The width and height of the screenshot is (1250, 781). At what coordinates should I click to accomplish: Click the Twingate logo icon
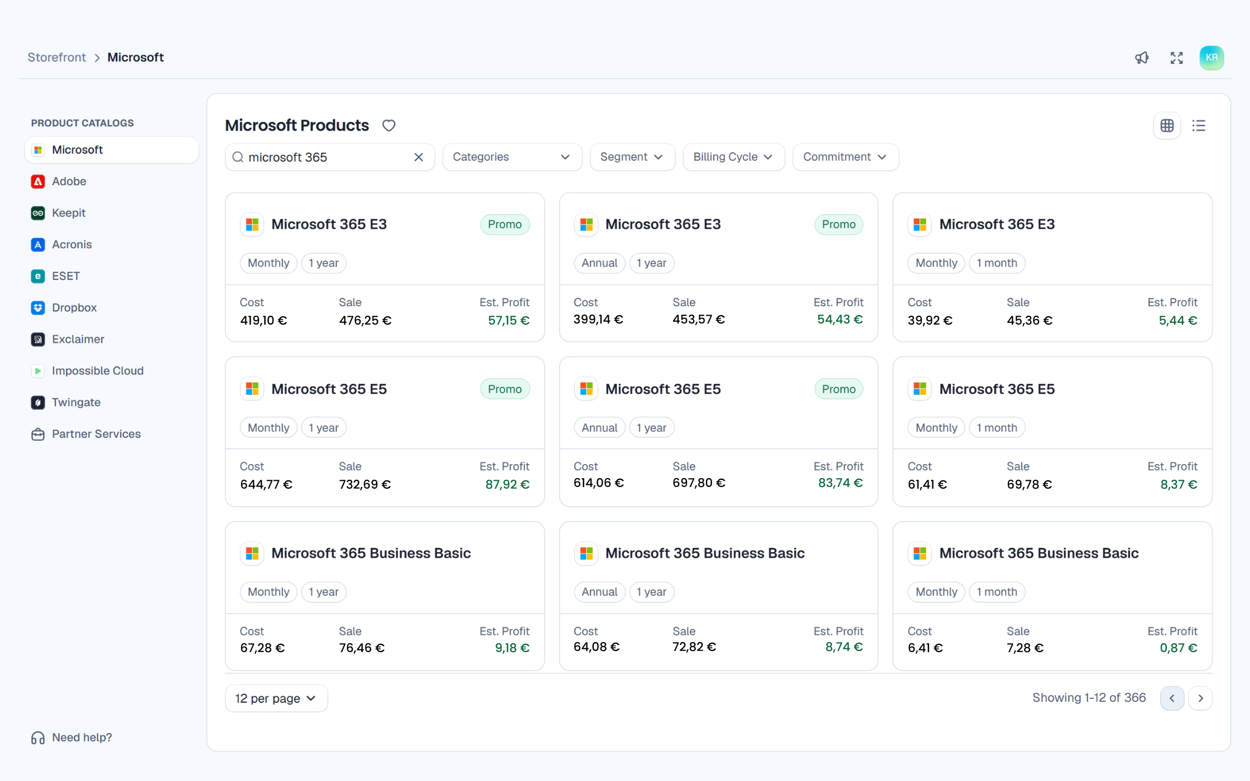(x=38, y=402)
